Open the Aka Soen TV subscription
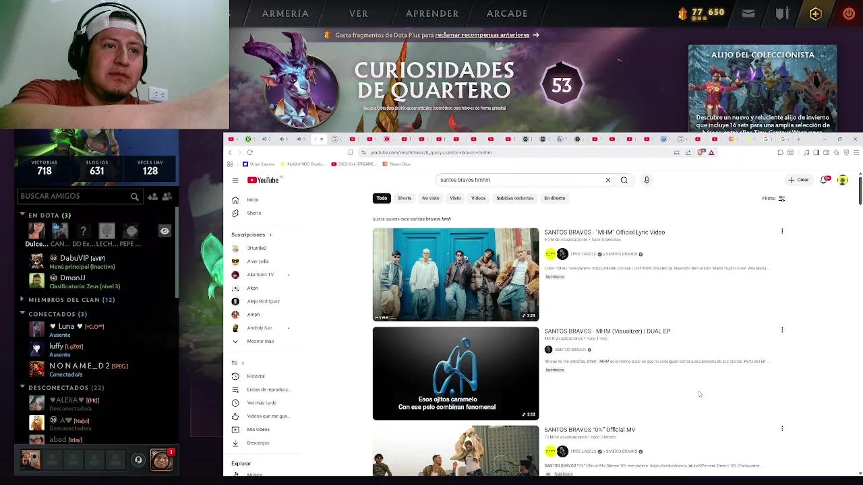This screenshot has height=485, width=863. click(x=260, y=274)
